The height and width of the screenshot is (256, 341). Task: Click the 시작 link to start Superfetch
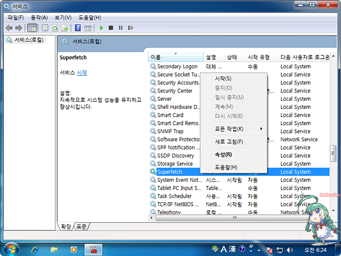coord(82,73)
